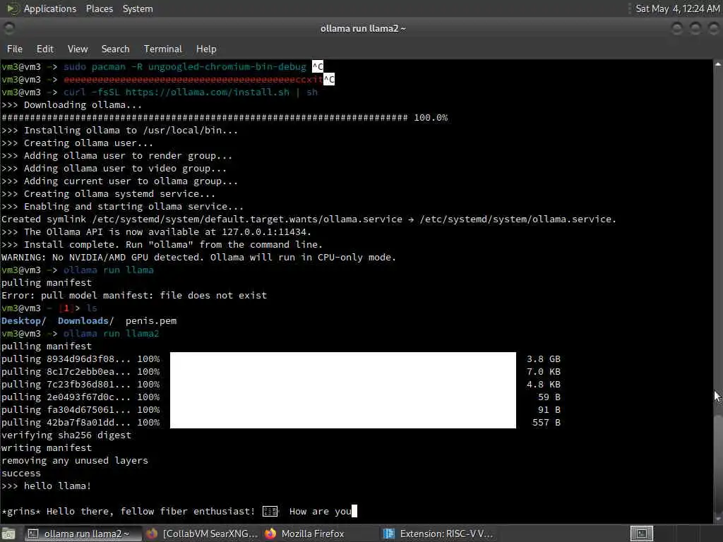The image size is (723, 542).
Task: Click the clock showing Sat May 4
Action: pos(677,8)
